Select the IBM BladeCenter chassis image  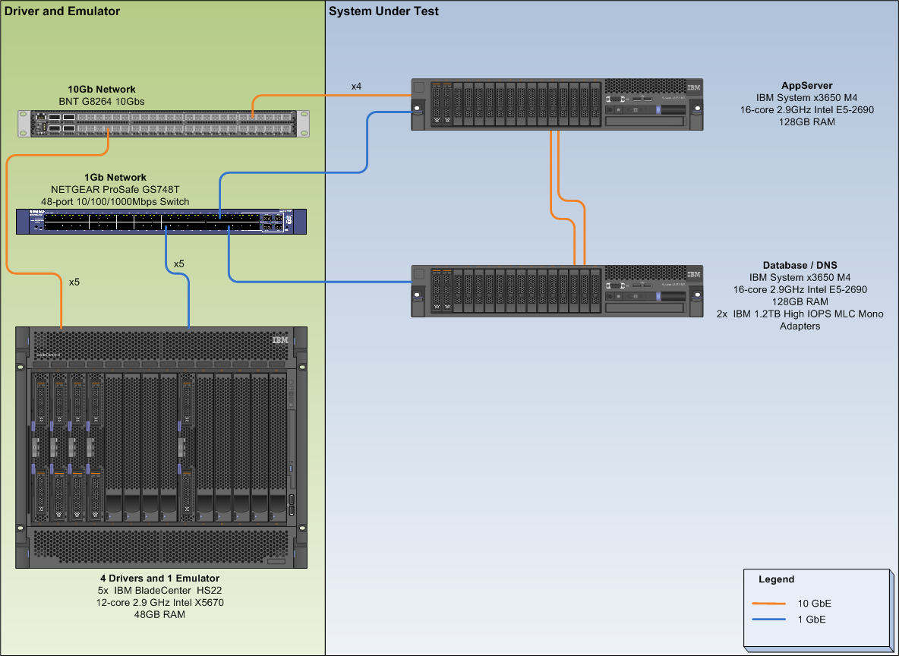pos(162,448)
